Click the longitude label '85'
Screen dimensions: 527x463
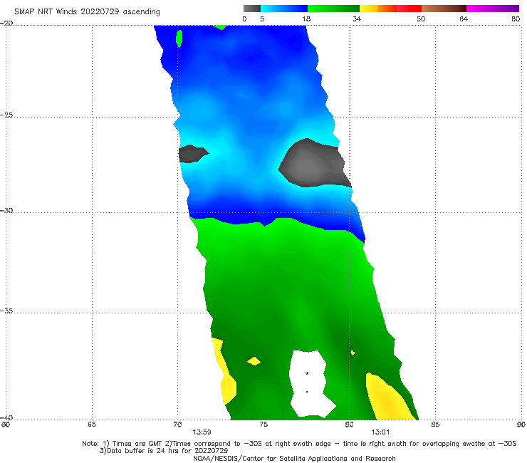pyautogui.click(x=435, y=425)
